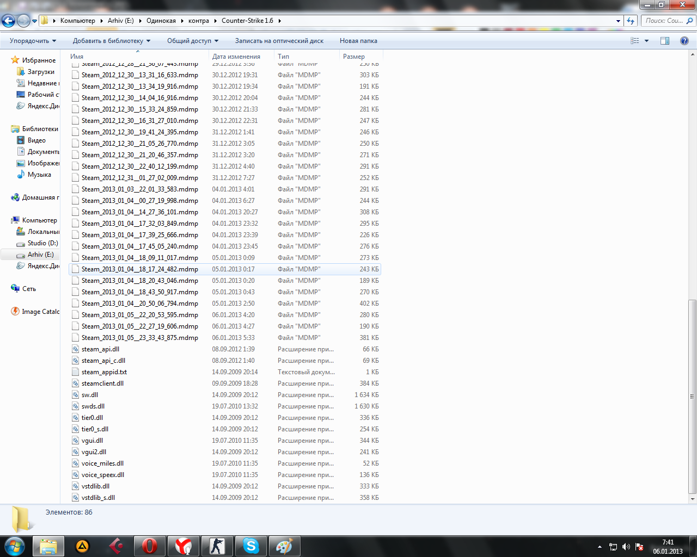The image size is (697, 557).
Task: Open 'Видео' library in the sidebar
Action: (36, 140)
